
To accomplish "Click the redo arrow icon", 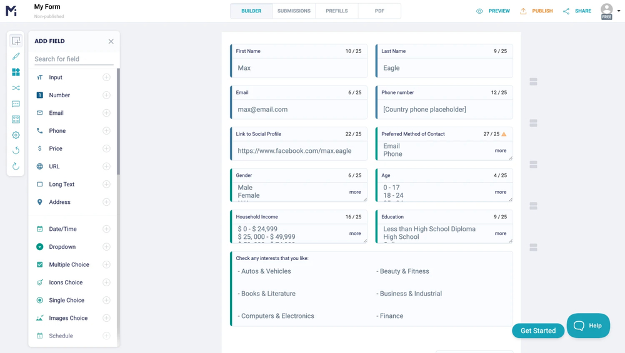I will pyautogui.click(x=16, y=167).
